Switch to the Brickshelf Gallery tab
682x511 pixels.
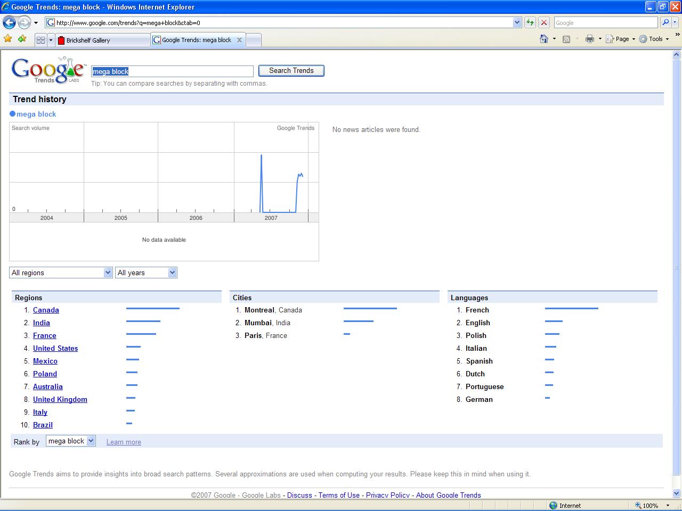click(x=101, y=39)
